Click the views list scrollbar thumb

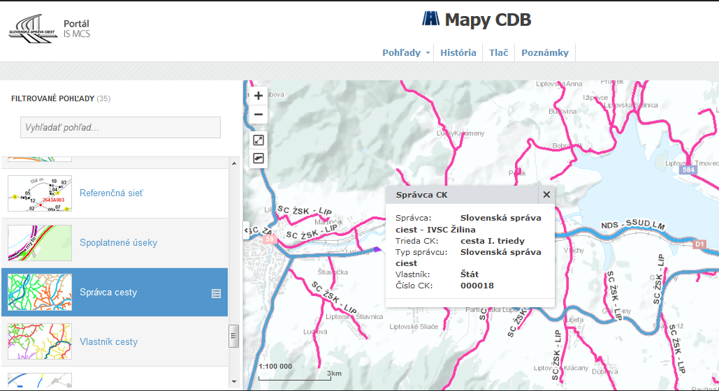(x=234, y=337)
